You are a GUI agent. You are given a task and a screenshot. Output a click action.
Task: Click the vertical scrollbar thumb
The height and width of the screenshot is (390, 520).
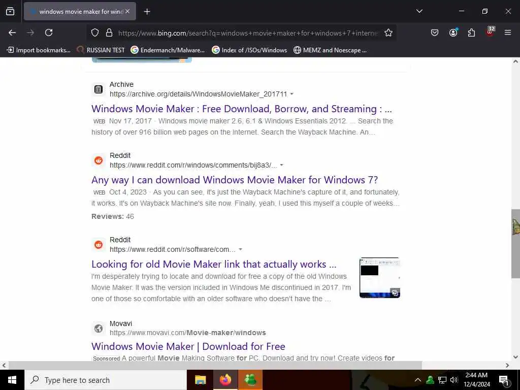tap(515, 244)
